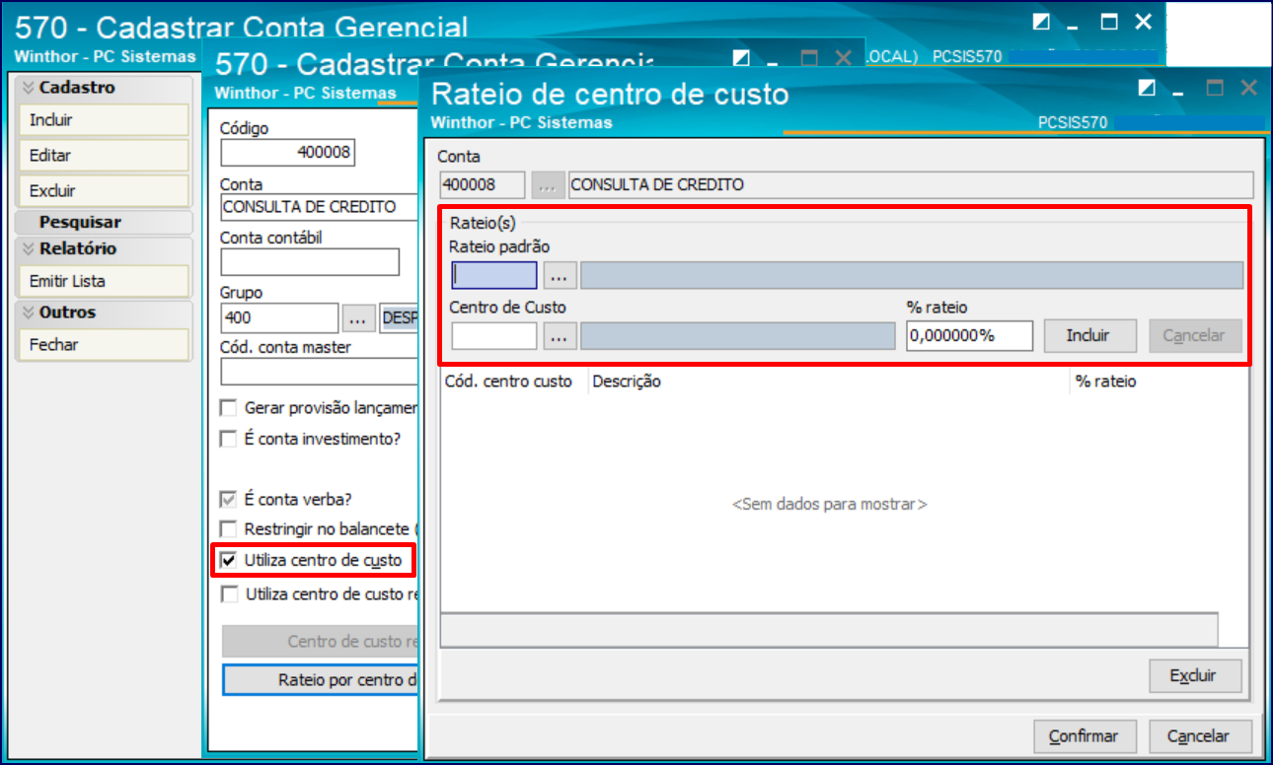Click the Incluir button in the Cadastro panel

(104, 120)
